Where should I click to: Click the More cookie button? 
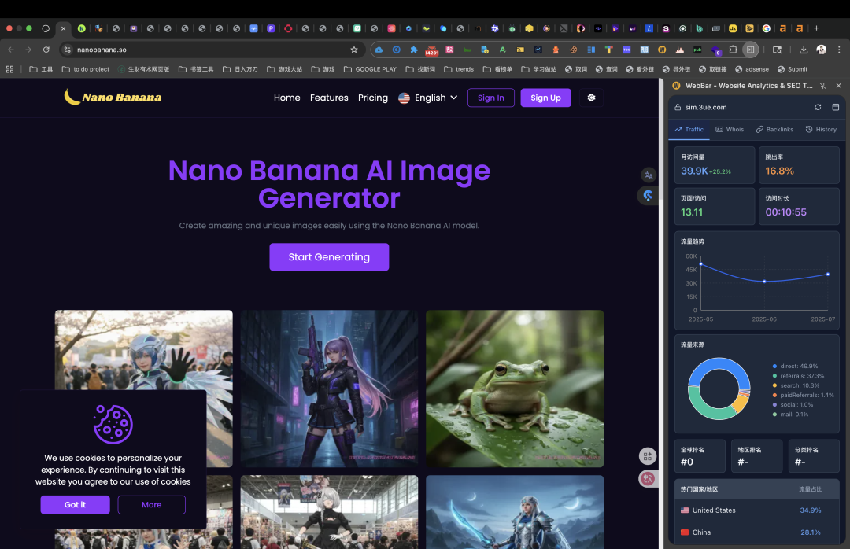pos(151,504)
